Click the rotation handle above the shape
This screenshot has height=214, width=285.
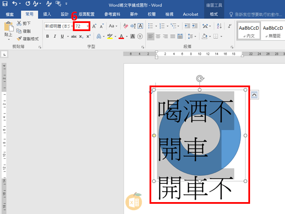(x=199, y=78)
